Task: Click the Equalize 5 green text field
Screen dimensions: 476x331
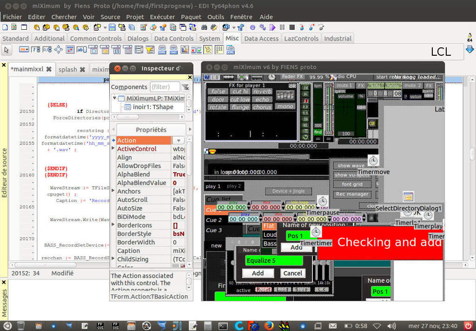Action: click(x=274, y=260)
